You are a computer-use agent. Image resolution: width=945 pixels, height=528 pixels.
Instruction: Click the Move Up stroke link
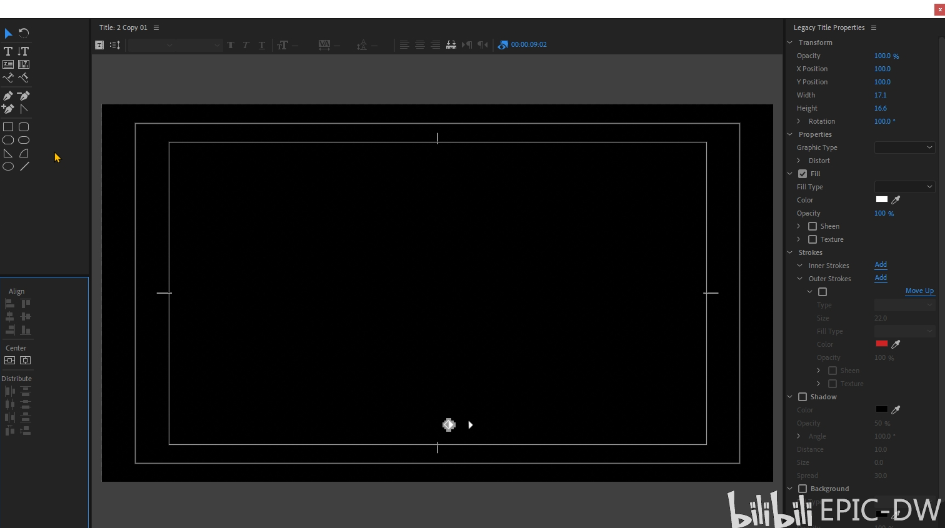(x=919, y=291)
